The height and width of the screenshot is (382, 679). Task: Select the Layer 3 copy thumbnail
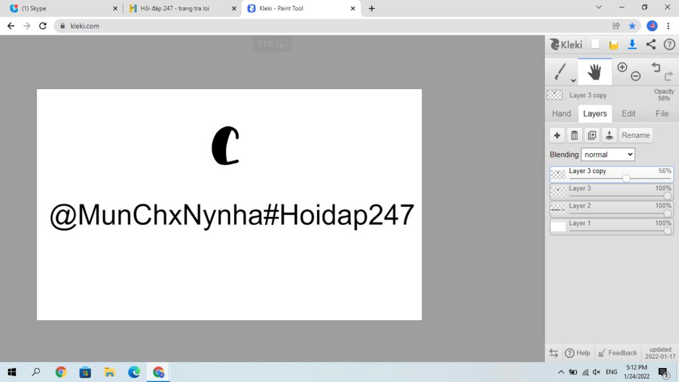pos(558,174)
